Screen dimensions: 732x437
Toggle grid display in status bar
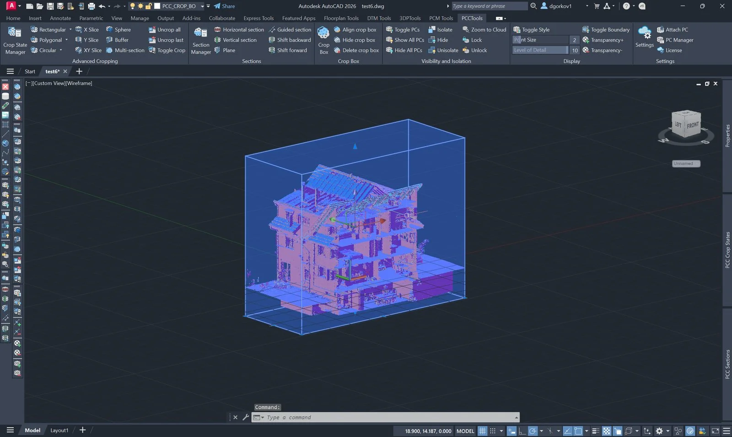pos(482,431)
